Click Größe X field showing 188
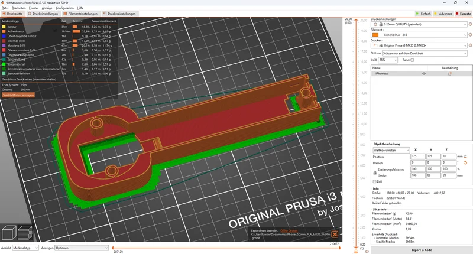 (x=418, y=175)
